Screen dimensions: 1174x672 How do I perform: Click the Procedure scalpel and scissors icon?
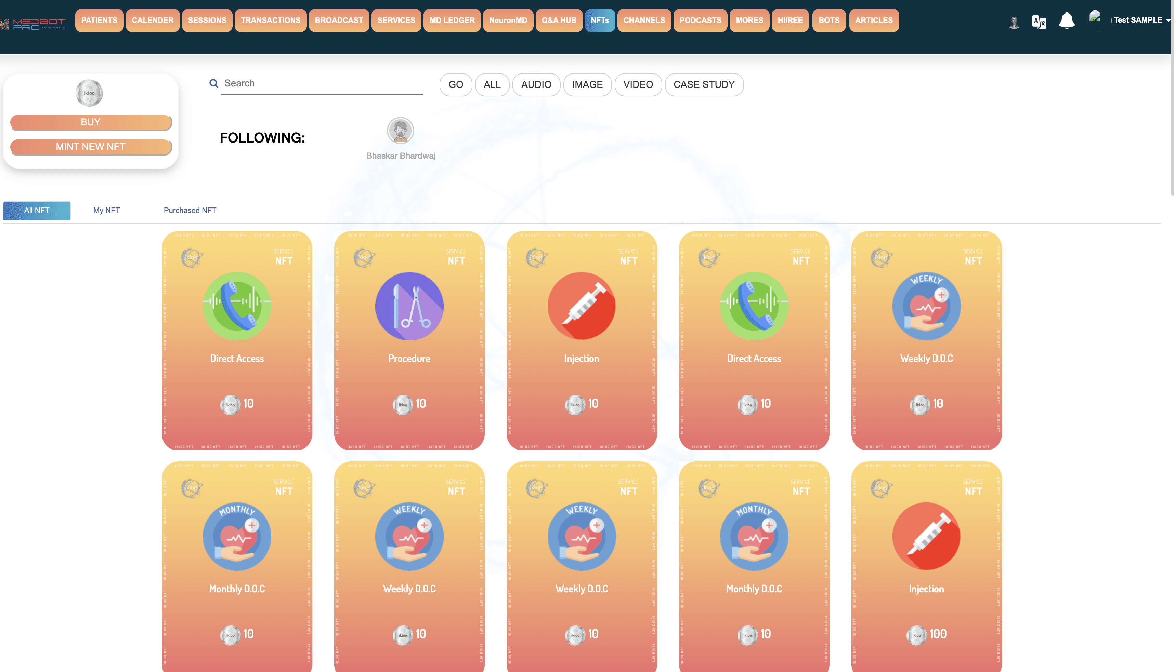(409, 306)
